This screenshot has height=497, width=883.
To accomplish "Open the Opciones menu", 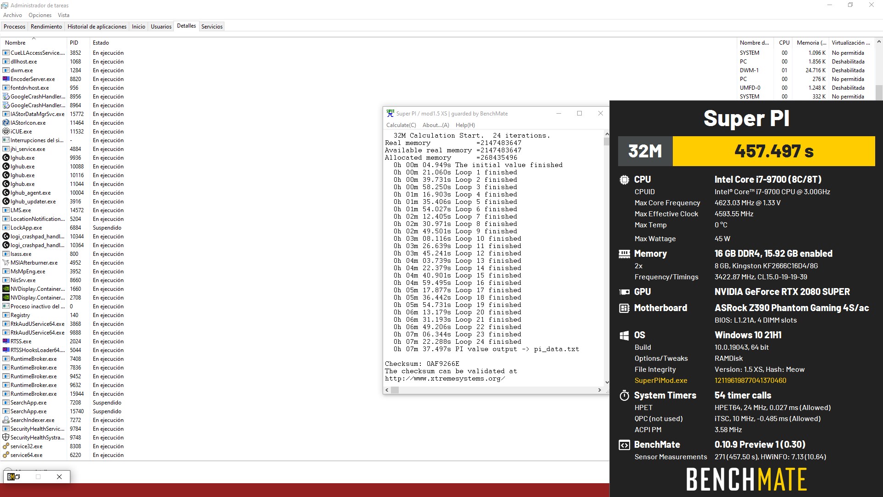I will point(40,15).
